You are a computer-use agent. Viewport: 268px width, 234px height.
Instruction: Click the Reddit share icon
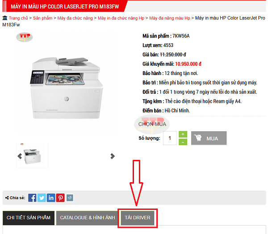point(70,198)
